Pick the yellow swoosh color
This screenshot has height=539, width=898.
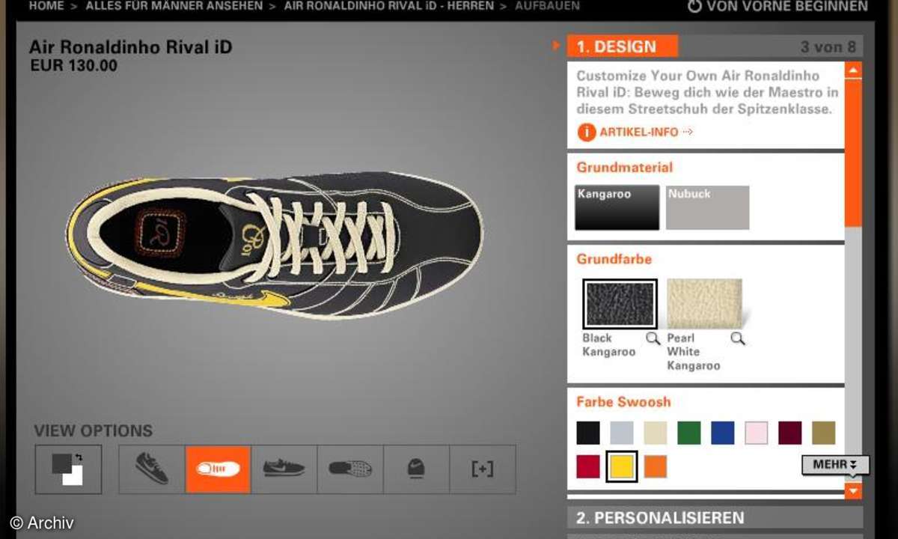click(621, 466)
